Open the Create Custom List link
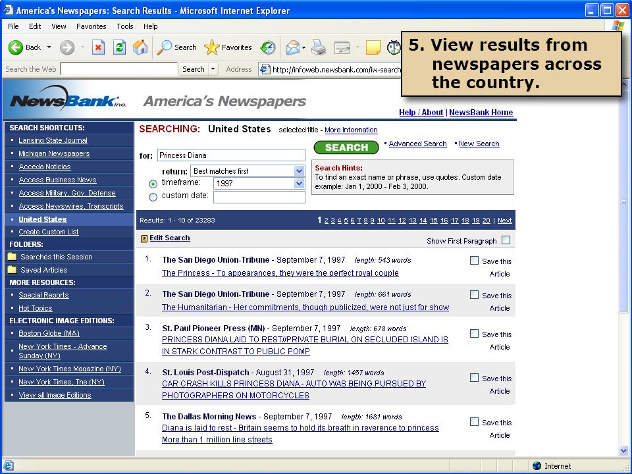The height and width of the screenshot is (474, 632). click(x=48, y=232)
